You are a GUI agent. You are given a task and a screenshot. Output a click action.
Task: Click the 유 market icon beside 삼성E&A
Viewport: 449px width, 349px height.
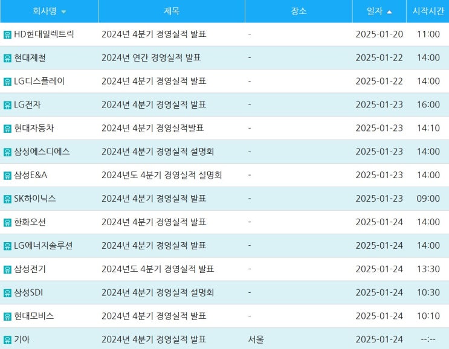(x=7, y=175)
